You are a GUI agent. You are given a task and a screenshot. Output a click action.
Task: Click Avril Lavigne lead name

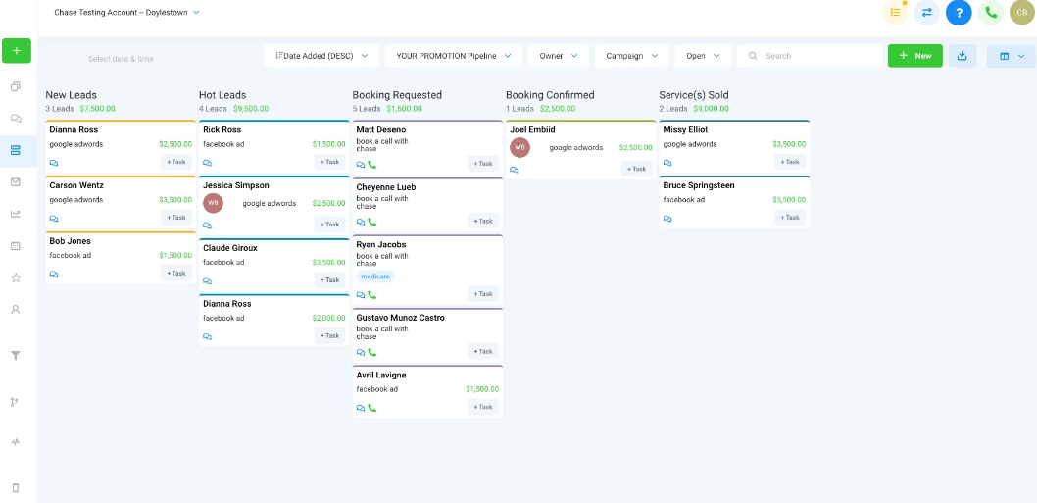coord(381,376)
